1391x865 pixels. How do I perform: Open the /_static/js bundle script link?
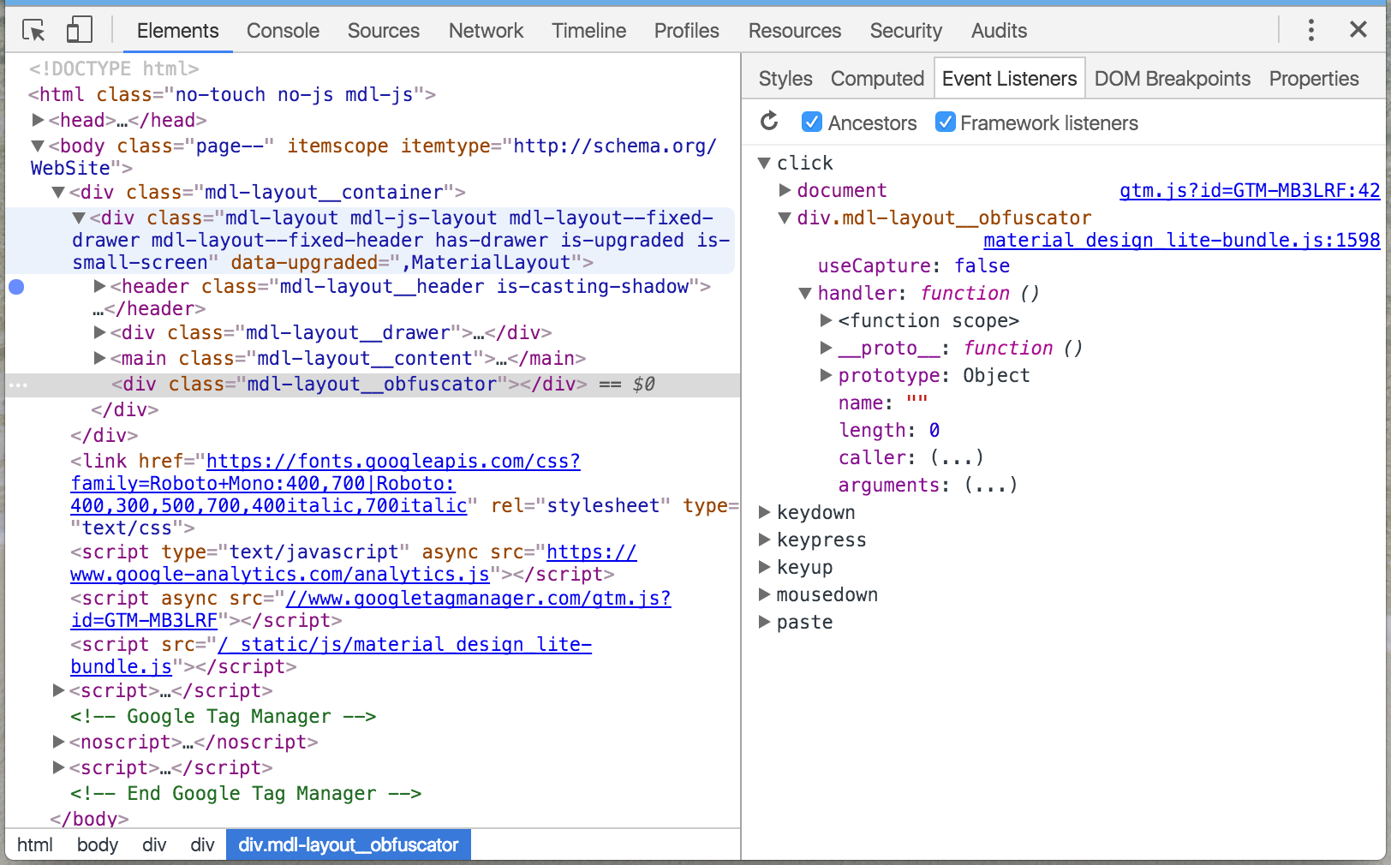click(331, 655)
